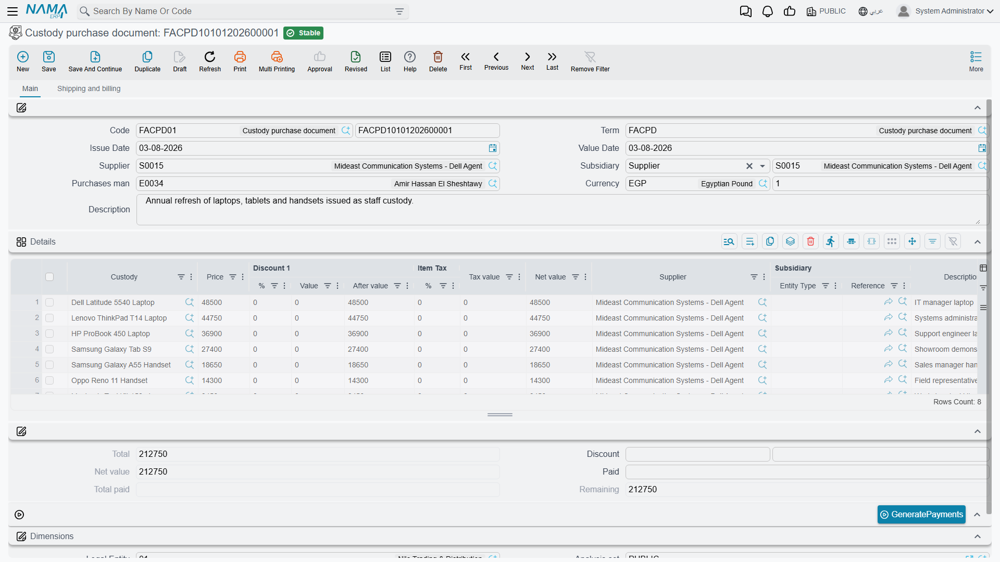Click the Paid input field
The height and width of the screenshot is (562, 1000).
807,472
